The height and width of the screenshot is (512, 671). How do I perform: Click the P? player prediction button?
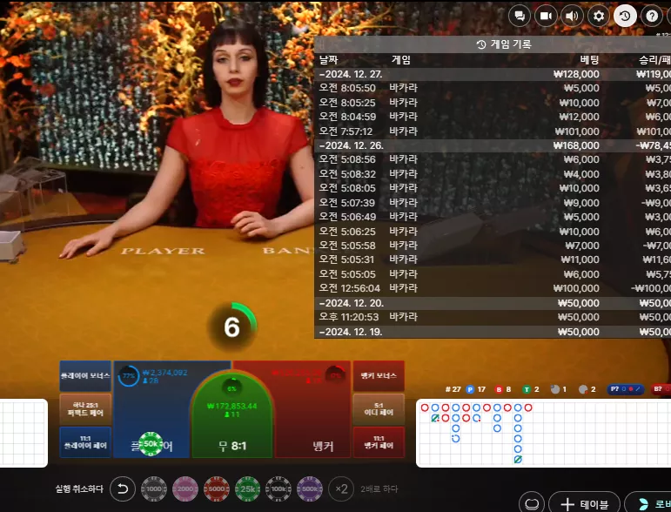pyautogui.click(x=625, y=389)
